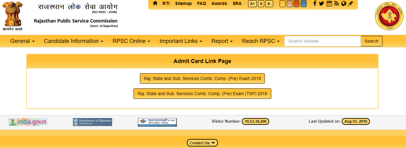Open the Facebook page icon
Image resolution: width=406 pixels, height=148 pixels.
pos(315,3)
